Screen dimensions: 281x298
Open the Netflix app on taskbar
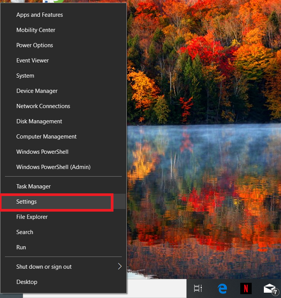coord(246,288)
